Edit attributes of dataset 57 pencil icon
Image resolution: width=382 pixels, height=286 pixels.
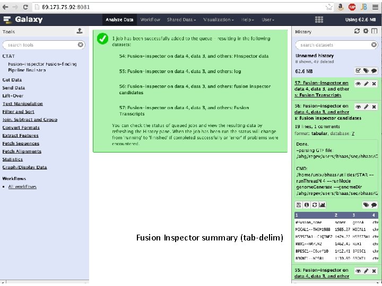tap(366, 84)
